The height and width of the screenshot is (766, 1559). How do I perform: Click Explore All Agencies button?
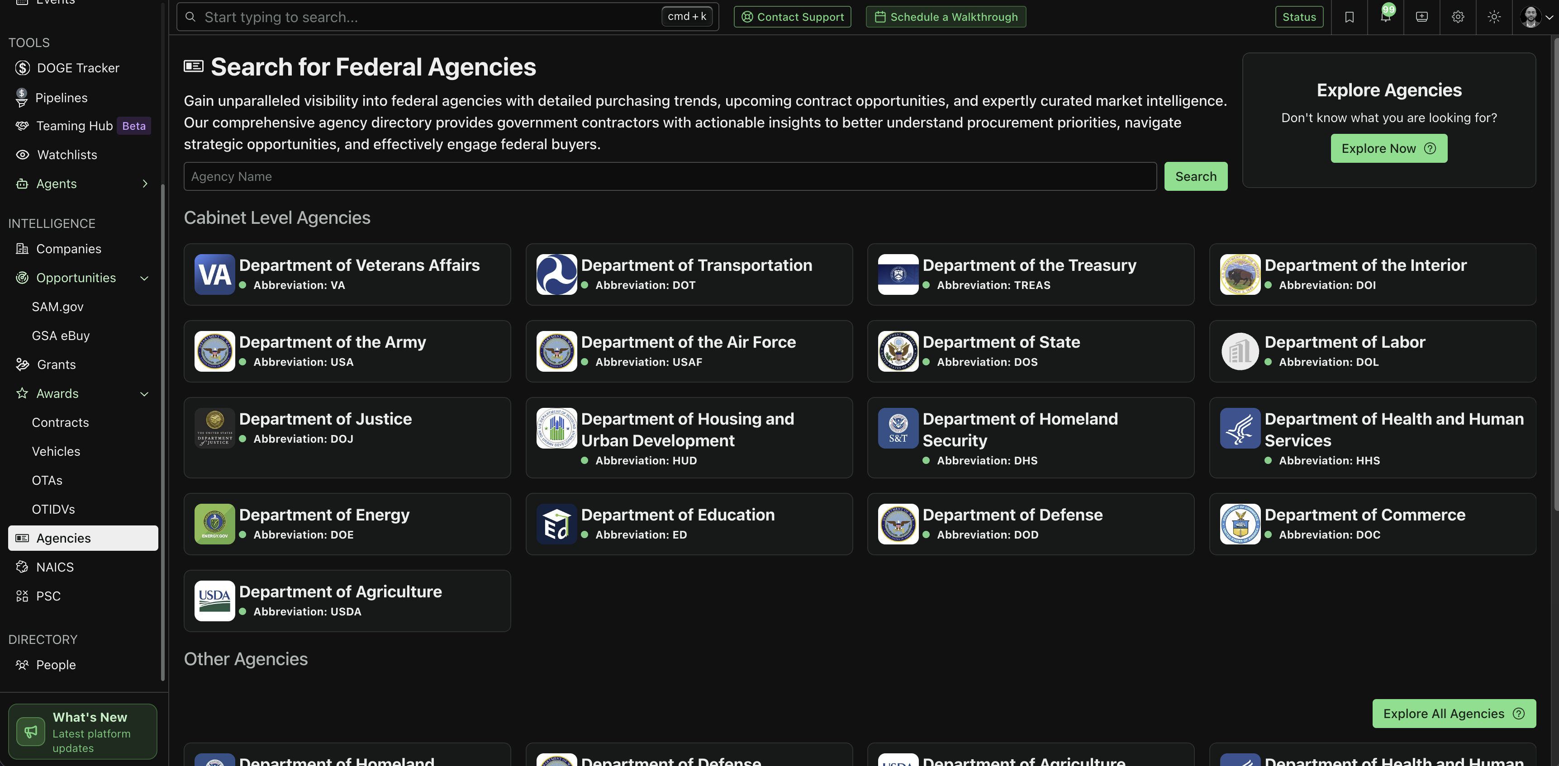click(x=1454, y=714)
